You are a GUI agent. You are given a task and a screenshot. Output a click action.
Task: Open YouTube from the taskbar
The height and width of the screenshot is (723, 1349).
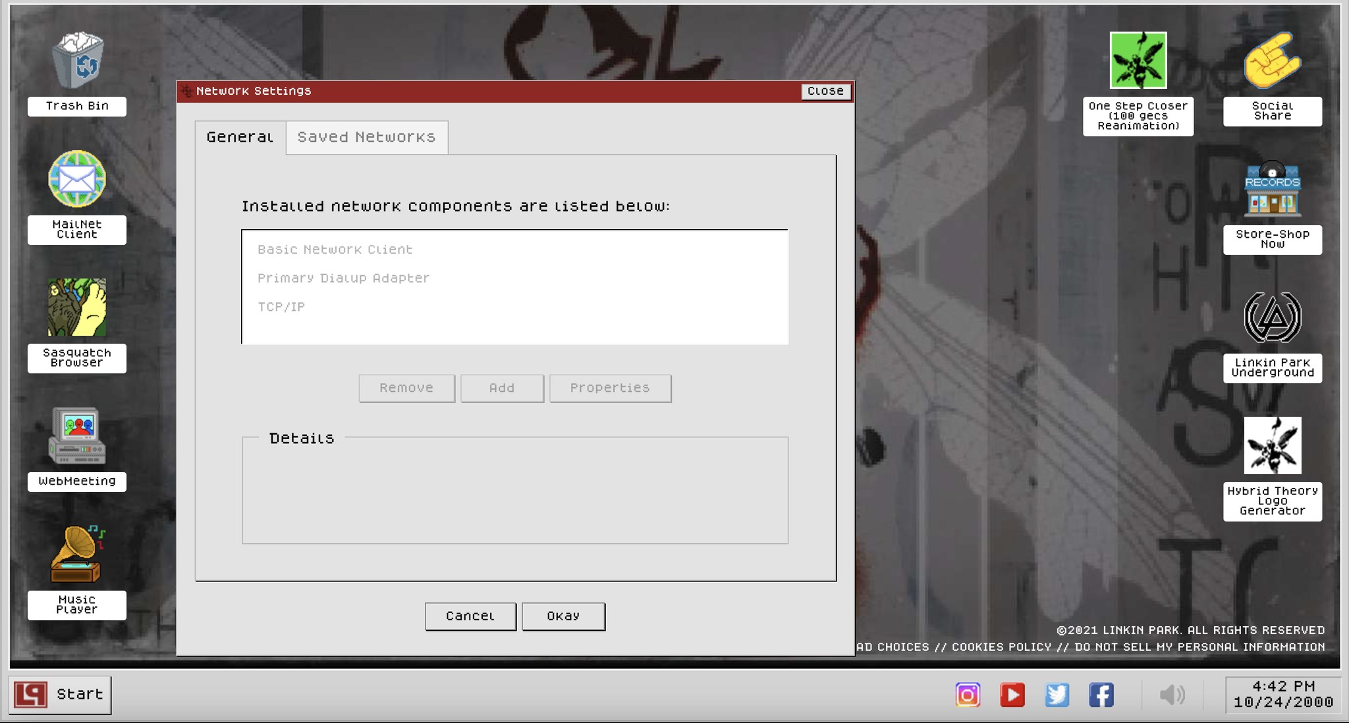point(1012,695)
